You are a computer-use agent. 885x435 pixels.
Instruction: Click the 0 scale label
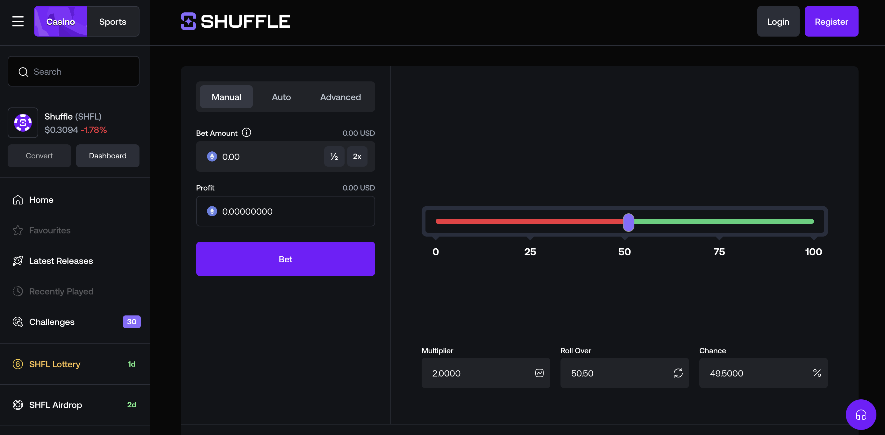point(436,252)
